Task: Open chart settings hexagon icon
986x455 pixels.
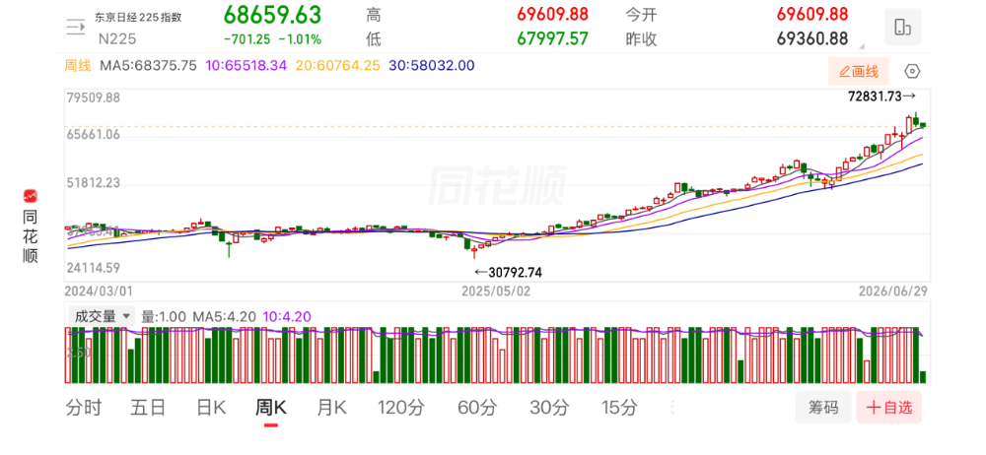Action: click(x=912, y=71)
